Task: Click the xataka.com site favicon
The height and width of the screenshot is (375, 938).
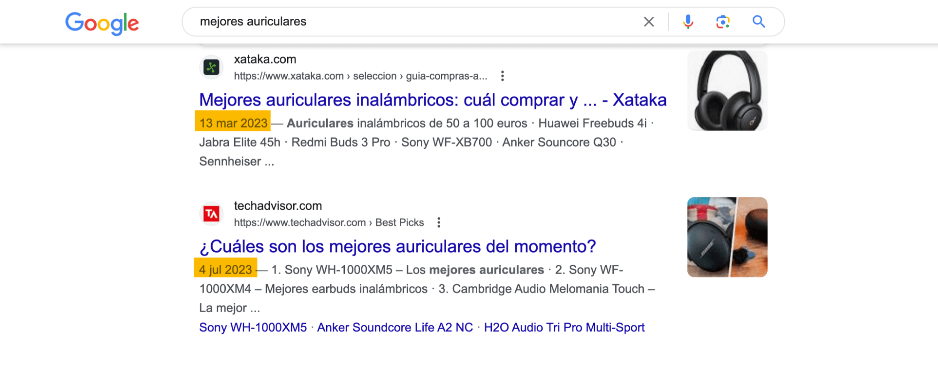Action: 212,67
